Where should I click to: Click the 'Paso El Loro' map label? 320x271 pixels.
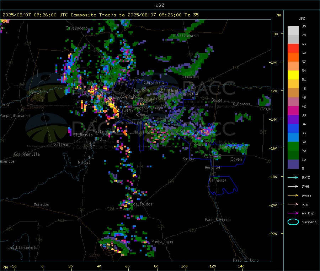point(246,260)
